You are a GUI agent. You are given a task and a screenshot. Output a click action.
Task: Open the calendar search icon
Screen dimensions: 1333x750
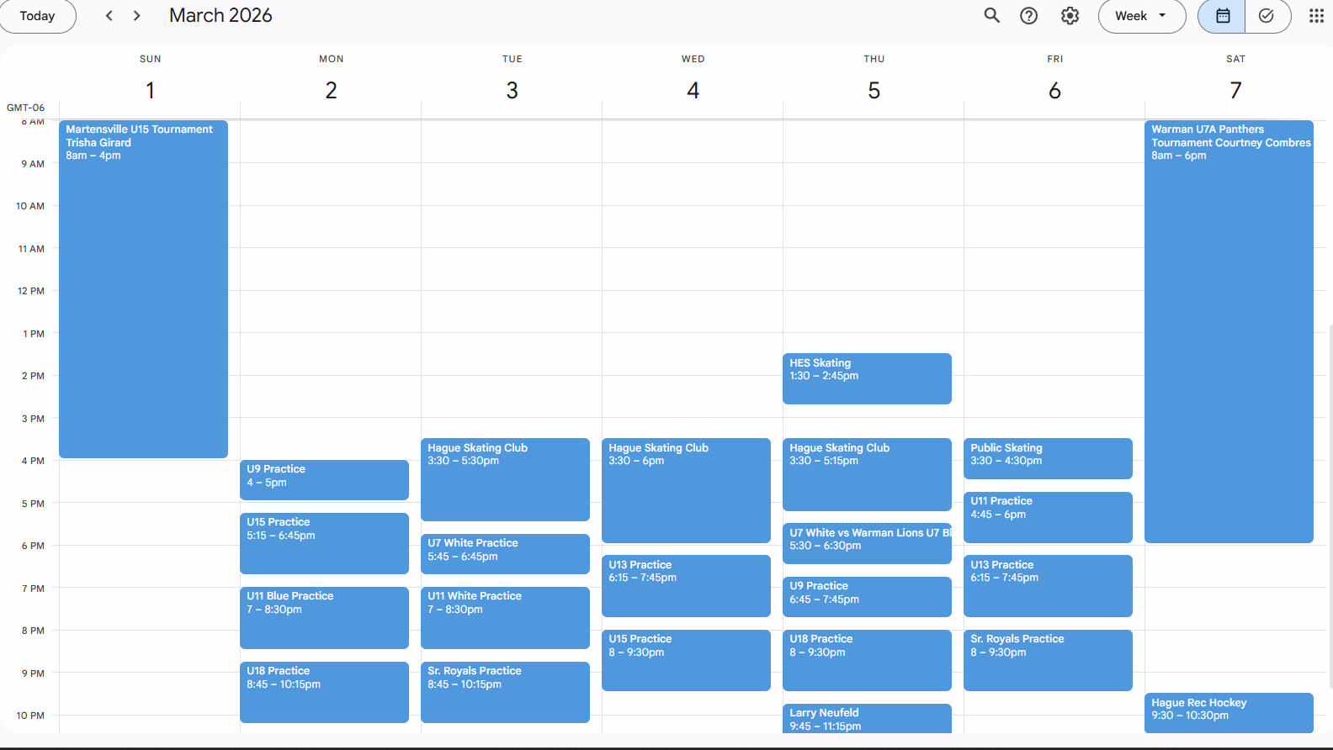(x=992, y=16)
